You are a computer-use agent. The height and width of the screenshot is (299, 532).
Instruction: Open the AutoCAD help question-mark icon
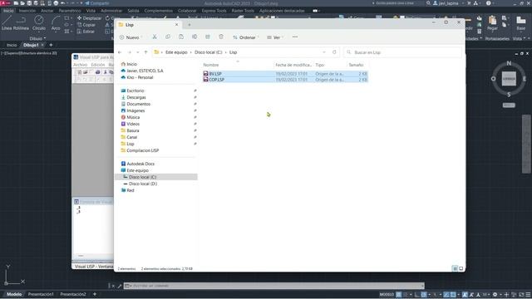488,3
